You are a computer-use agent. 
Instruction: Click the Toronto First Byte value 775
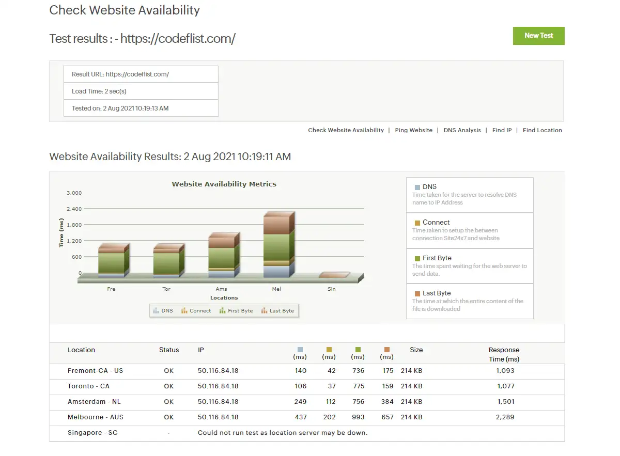[359, 386]
